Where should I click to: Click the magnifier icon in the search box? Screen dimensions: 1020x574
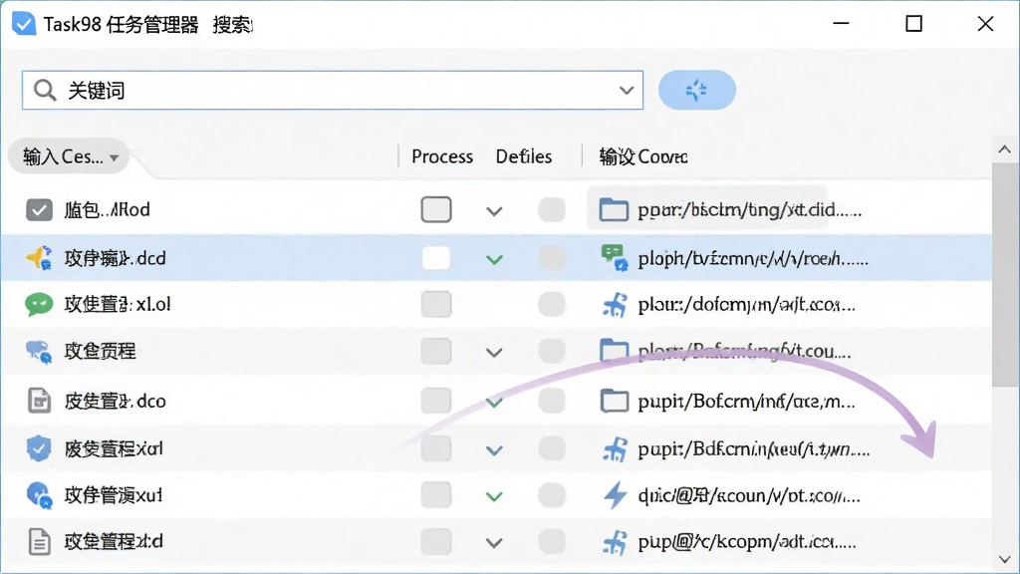pos(44,90)
